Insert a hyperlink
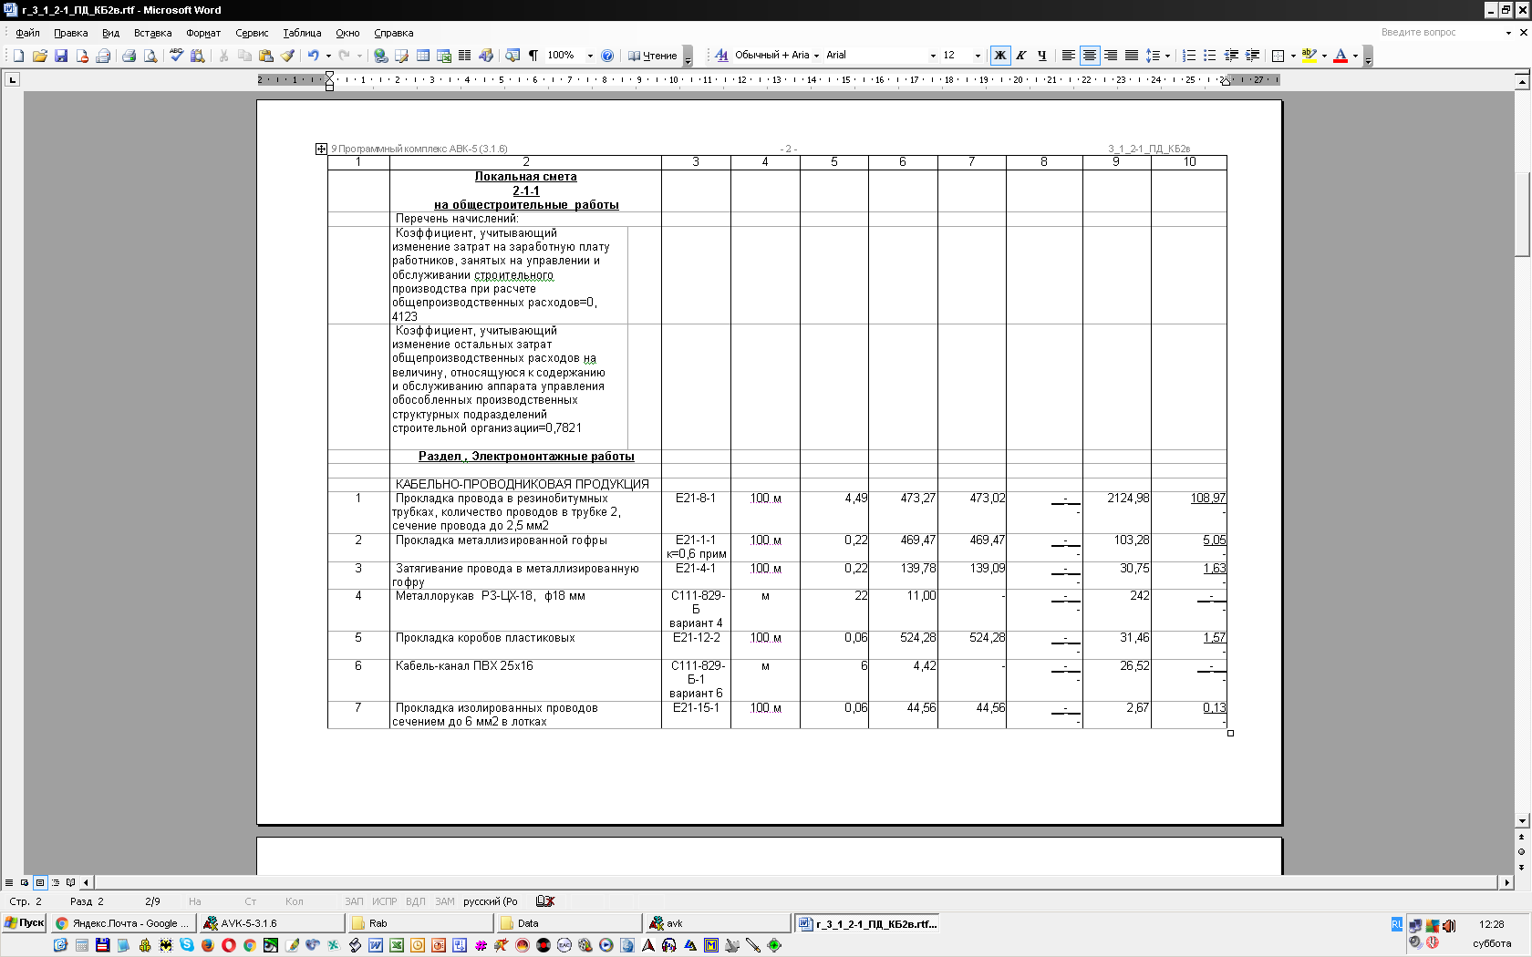Screen dimensions: 1532x957 (380, 56)
